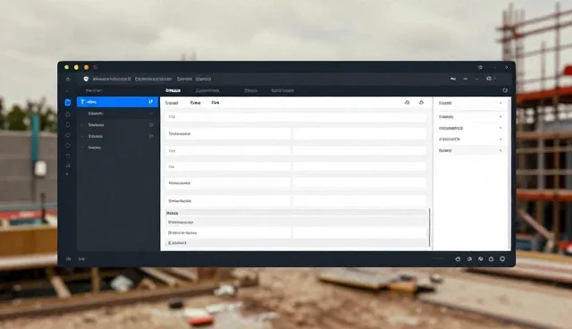Click the rightmost circular icon in the bottom status bar
This screenshot has width=572, height=329.
pos(502,259)
